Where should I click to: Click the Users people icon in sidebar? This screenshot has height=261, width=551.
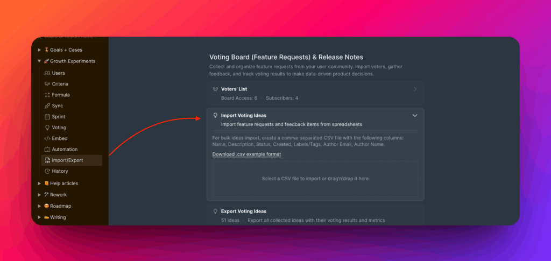point(47,73)
